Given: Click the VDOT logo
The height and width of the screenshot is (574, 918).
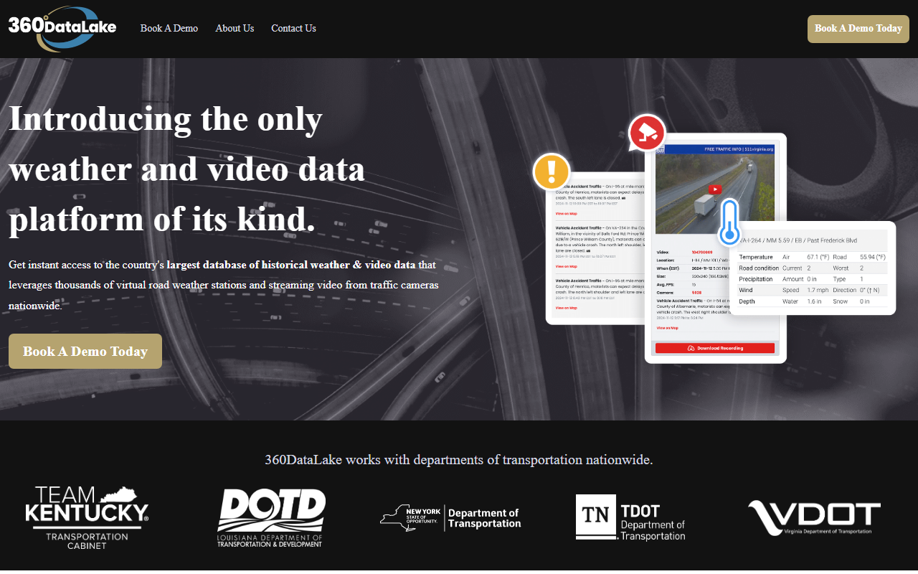Looking at the screenshot, I should 814,518.
